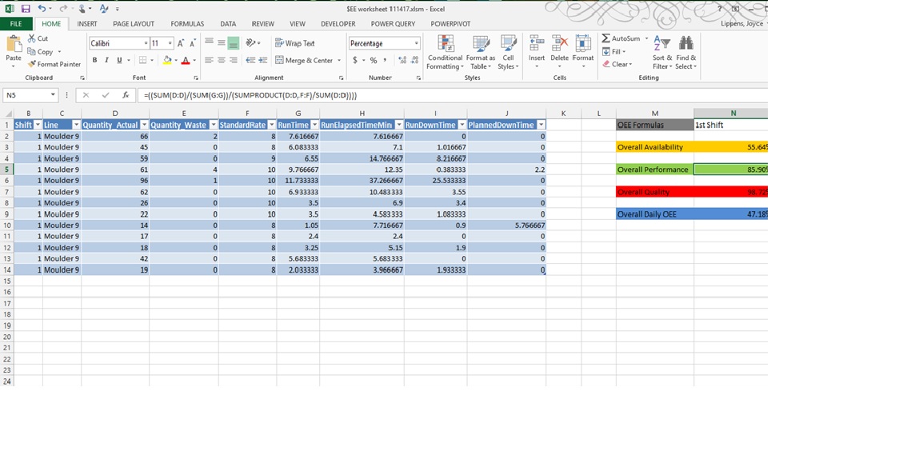This screenshot has height=475, width=899.
Task: Open the Percentage number format dropdown
Action: coord(416,43)
